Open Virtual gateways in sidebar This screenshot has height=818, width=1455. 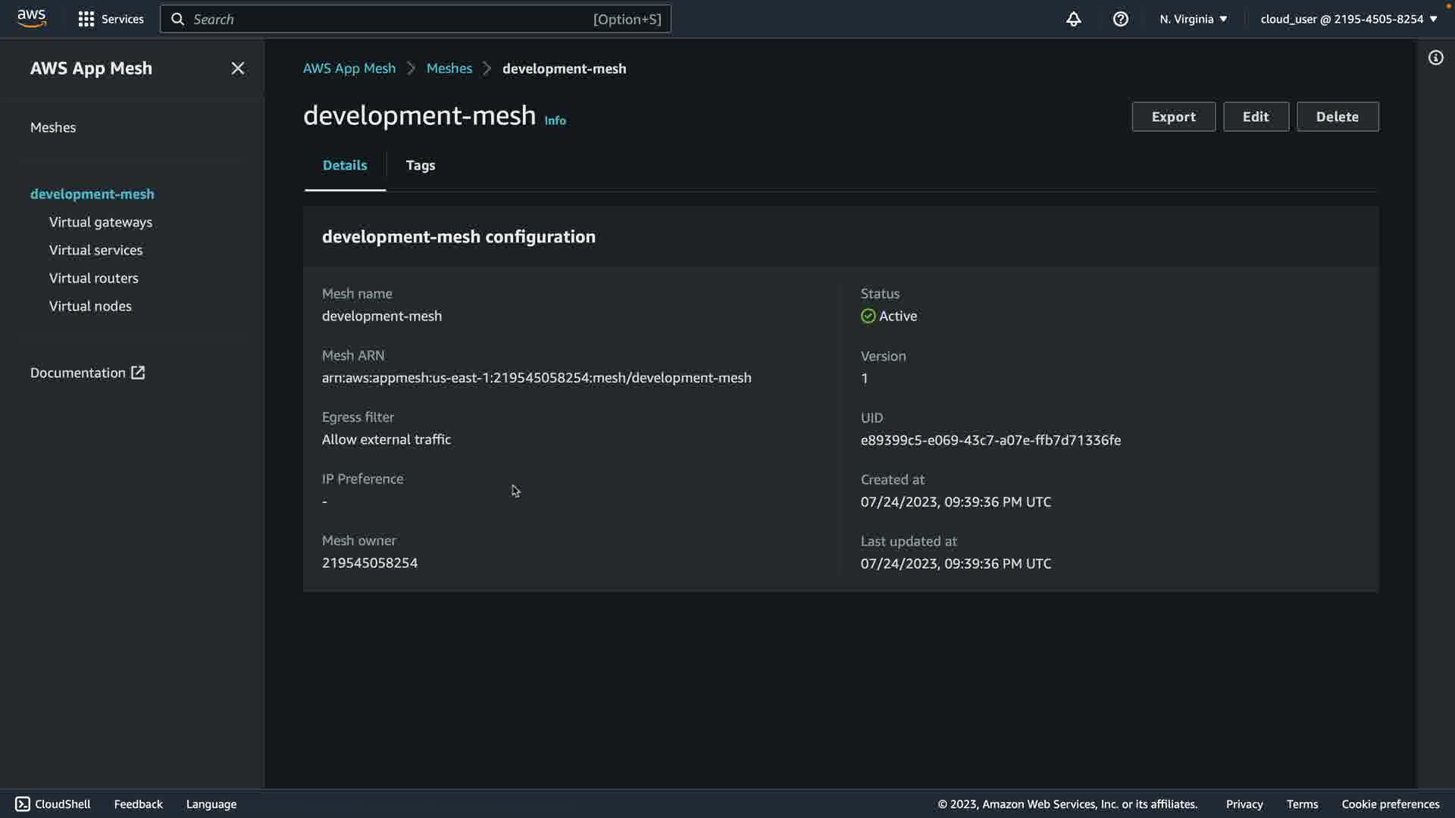pyautogui.click(x=101, y=222)
